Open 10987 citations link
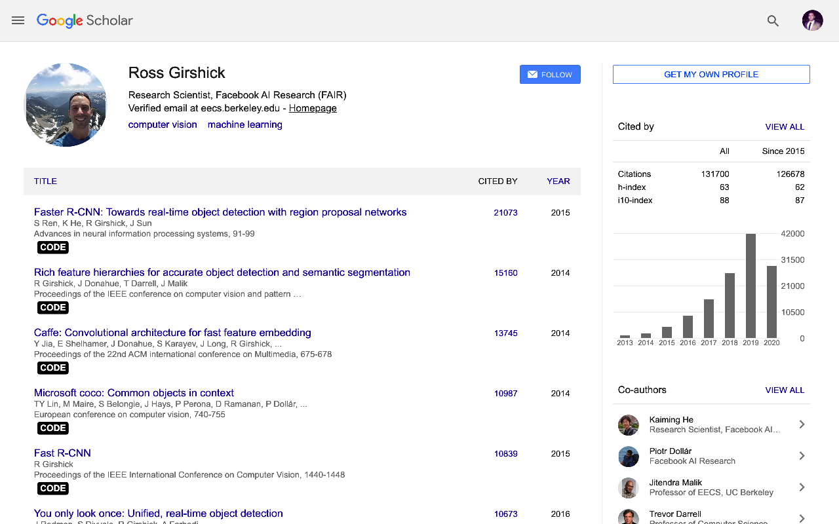Screen dimensions: 839x524 click(x=505, y=394)
